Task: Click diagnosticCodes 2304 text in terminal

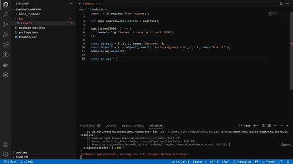Action: [104, 148]
